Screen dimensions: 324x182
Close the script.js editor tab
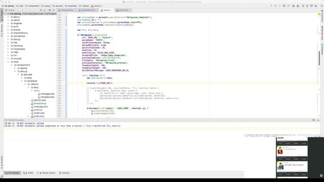click(112, 10)
